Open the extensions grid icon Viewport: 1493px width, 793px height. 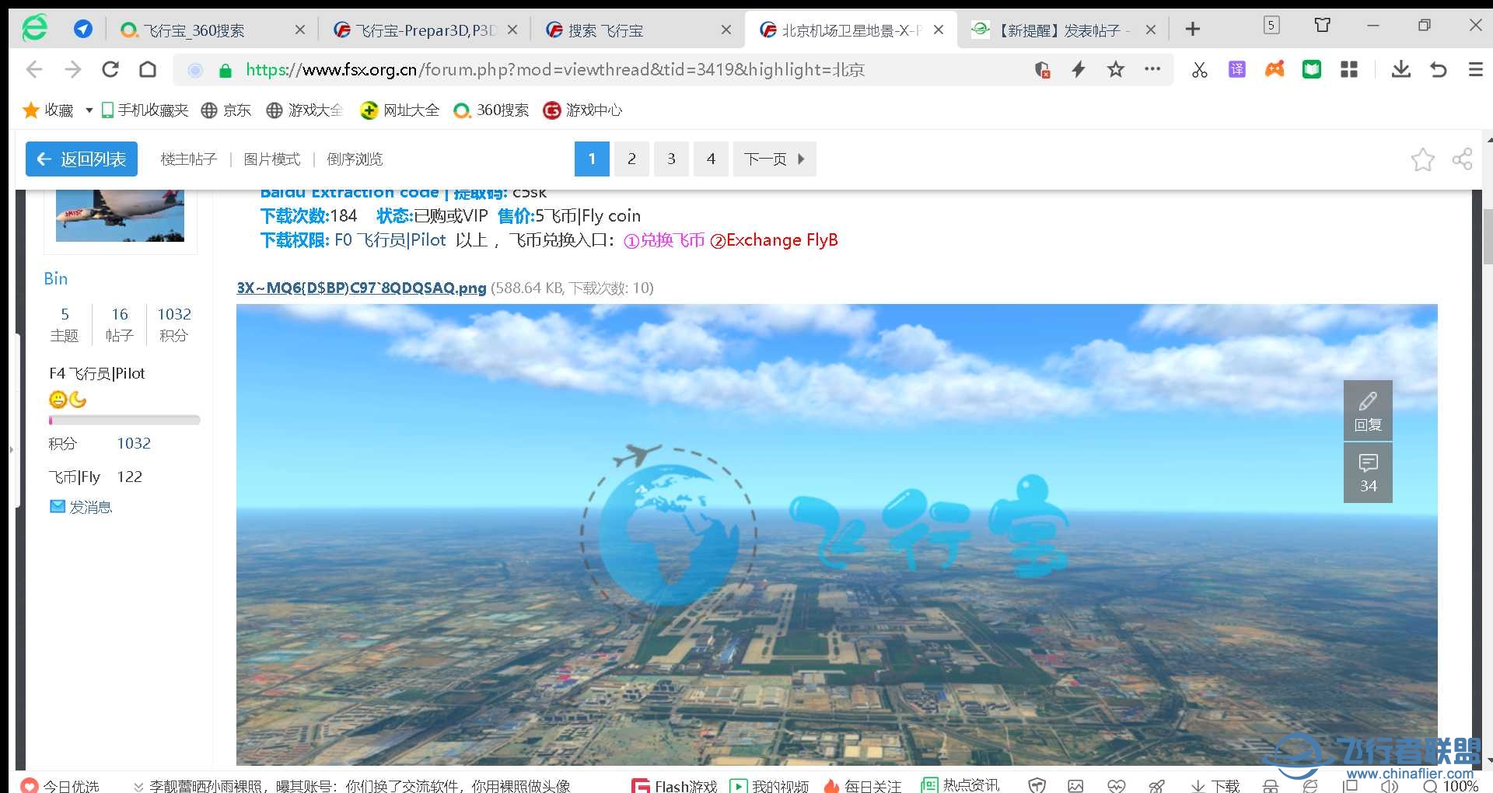[x=1349, y=70]
